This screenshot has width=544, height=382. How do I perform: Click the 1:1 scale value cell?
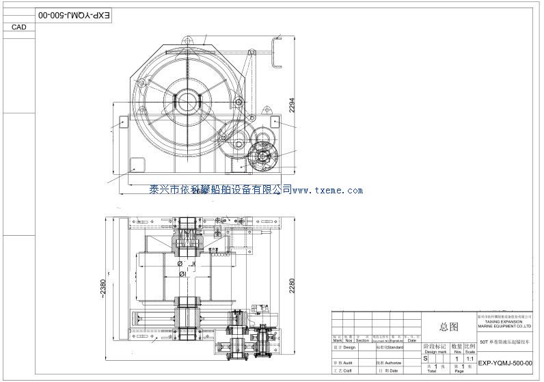(x=470, y=358)
